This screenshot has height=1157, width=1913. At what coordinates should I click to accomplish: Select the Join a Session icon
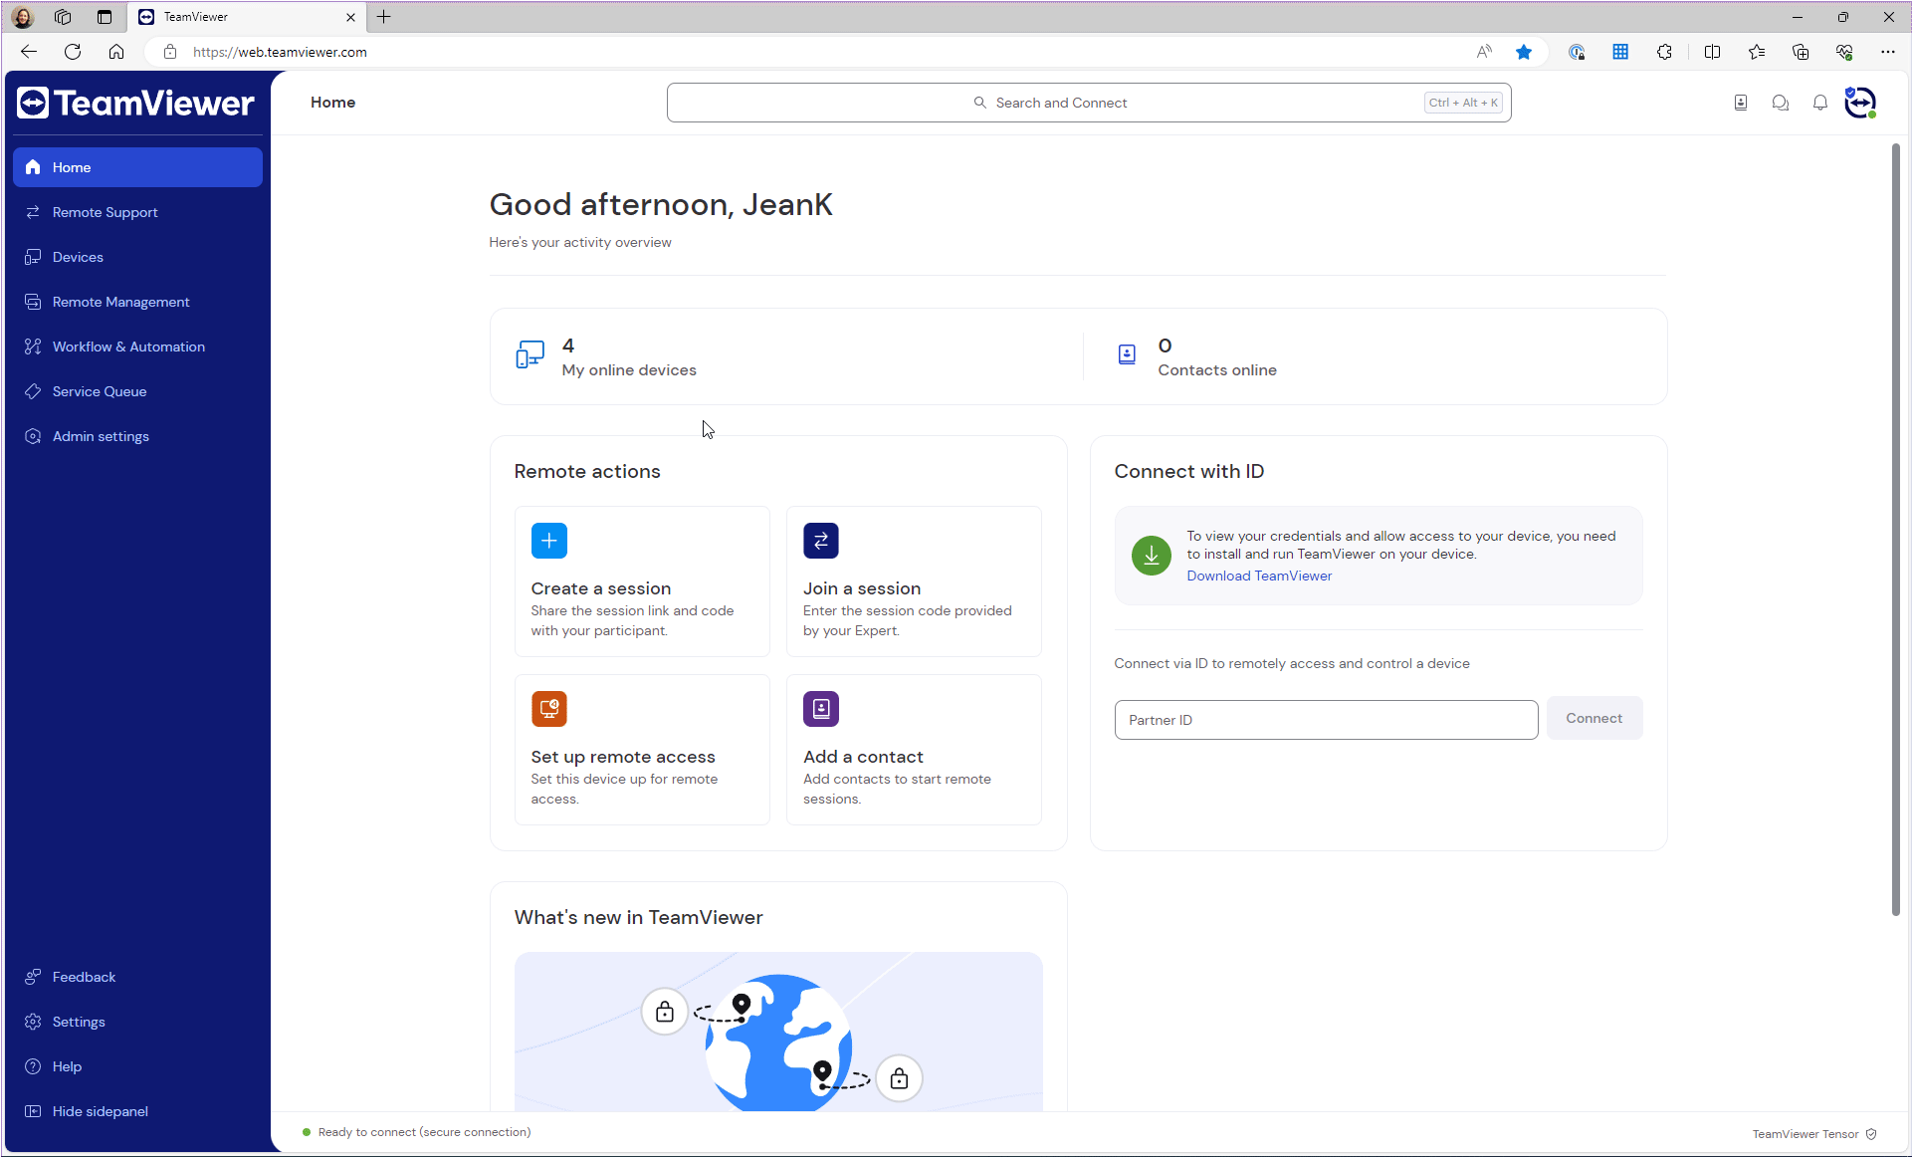point(820,541)
